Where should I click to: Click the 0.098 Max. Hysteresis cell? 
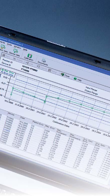tap(58, 135)
